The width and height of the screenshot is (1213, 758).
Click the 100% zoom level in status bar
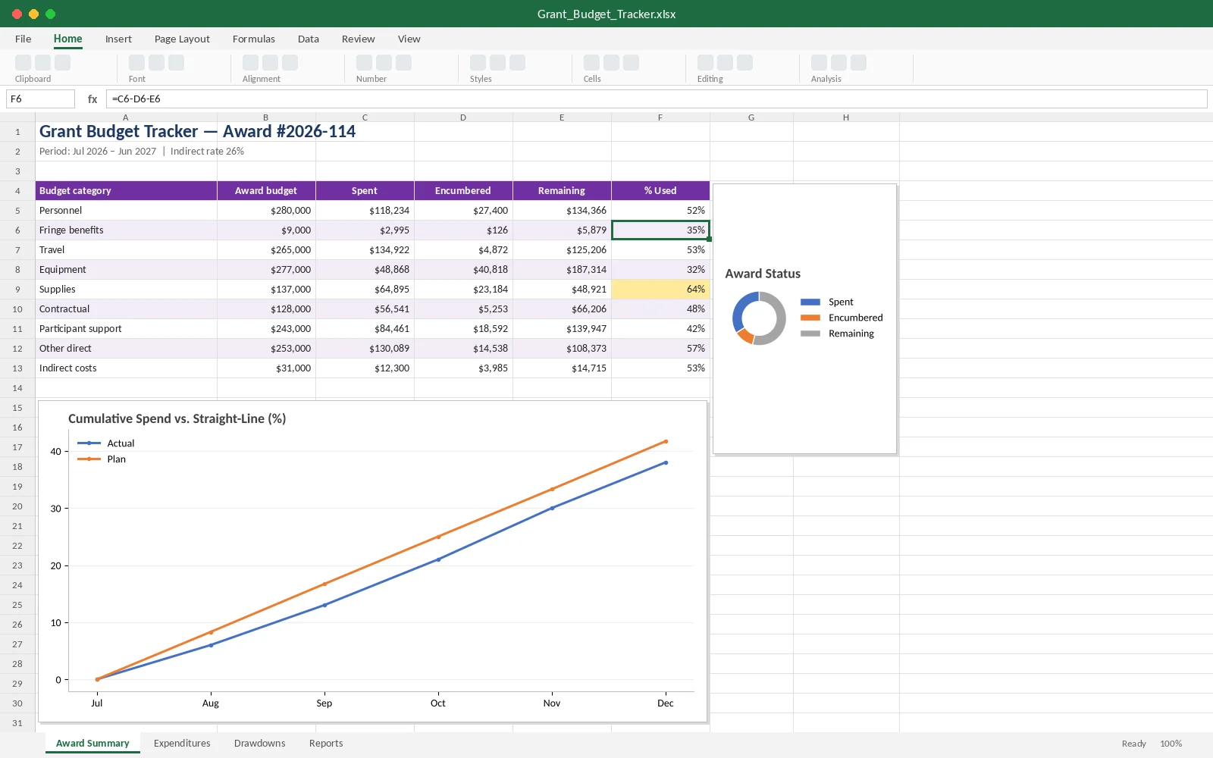coord(1171,744)
